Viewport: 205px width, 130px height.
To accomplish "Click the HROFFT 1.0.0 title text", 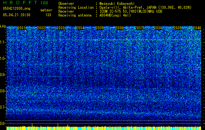I will tap(26, 3).
